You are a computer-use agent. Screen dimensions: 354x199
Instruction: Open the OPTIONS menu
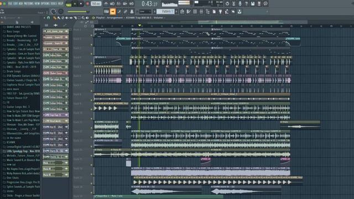click(46, 4)
